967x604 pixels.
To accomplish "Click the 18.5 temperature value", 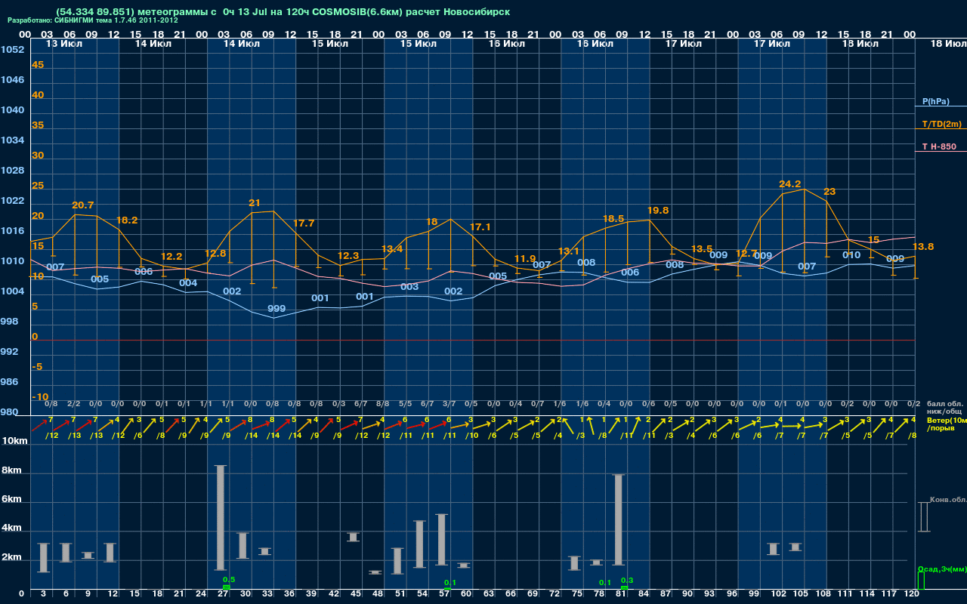I will pos(613,219).
